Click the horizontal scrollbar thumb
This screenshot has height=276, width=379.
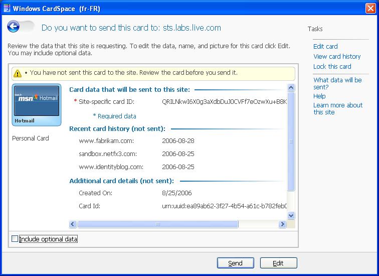coord(158,224)
